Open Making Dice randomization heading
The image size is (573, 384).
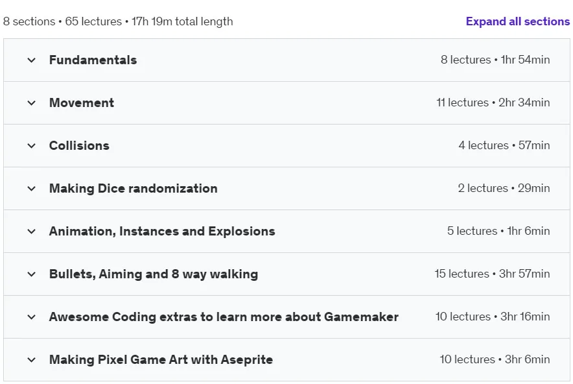(133, 188)
